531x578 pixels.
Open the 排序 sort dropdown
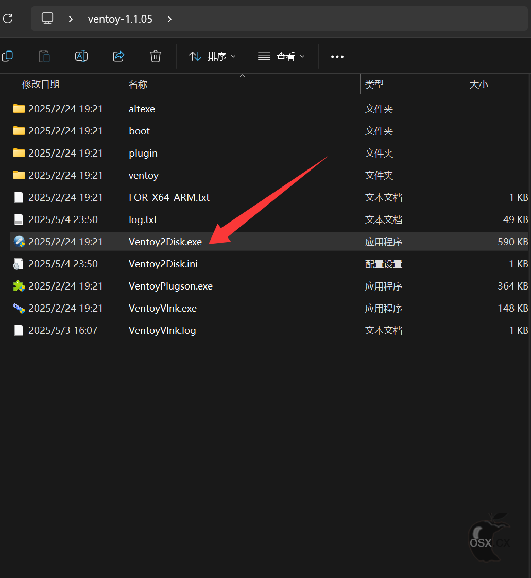[212, 56]
